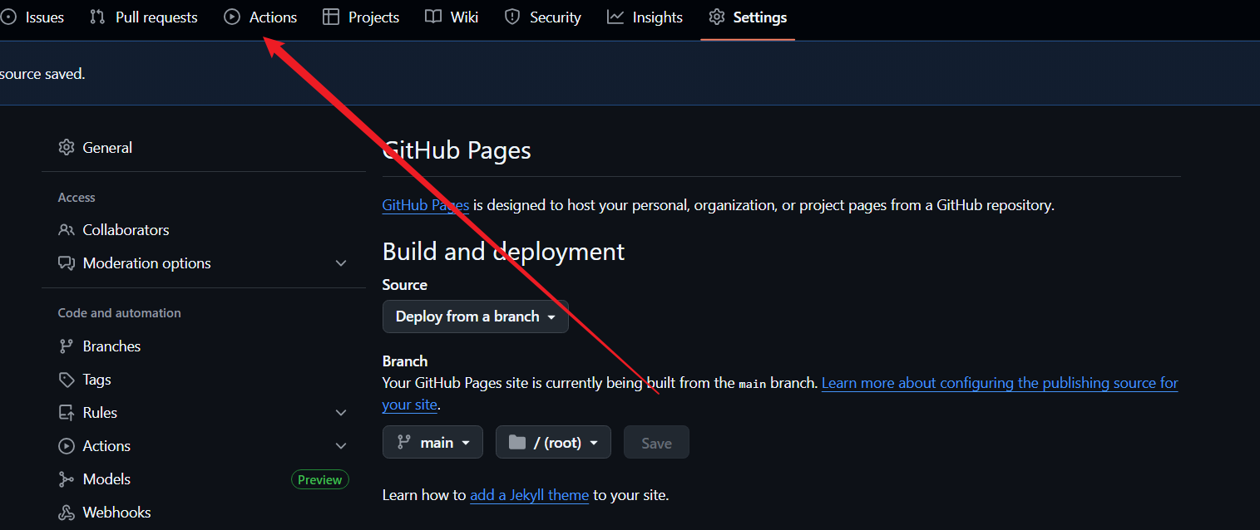1260x530 pixels.
Task: Open the main branch selector dropdown
Action: 432,443
